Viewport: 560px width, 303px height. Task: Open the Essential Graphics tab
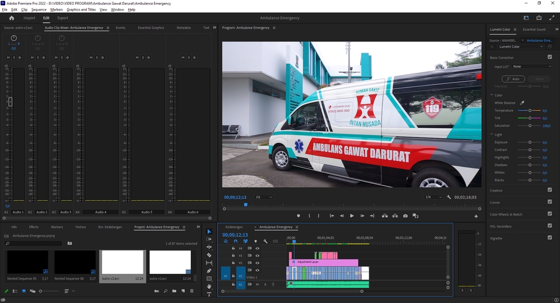coord(151,27)
